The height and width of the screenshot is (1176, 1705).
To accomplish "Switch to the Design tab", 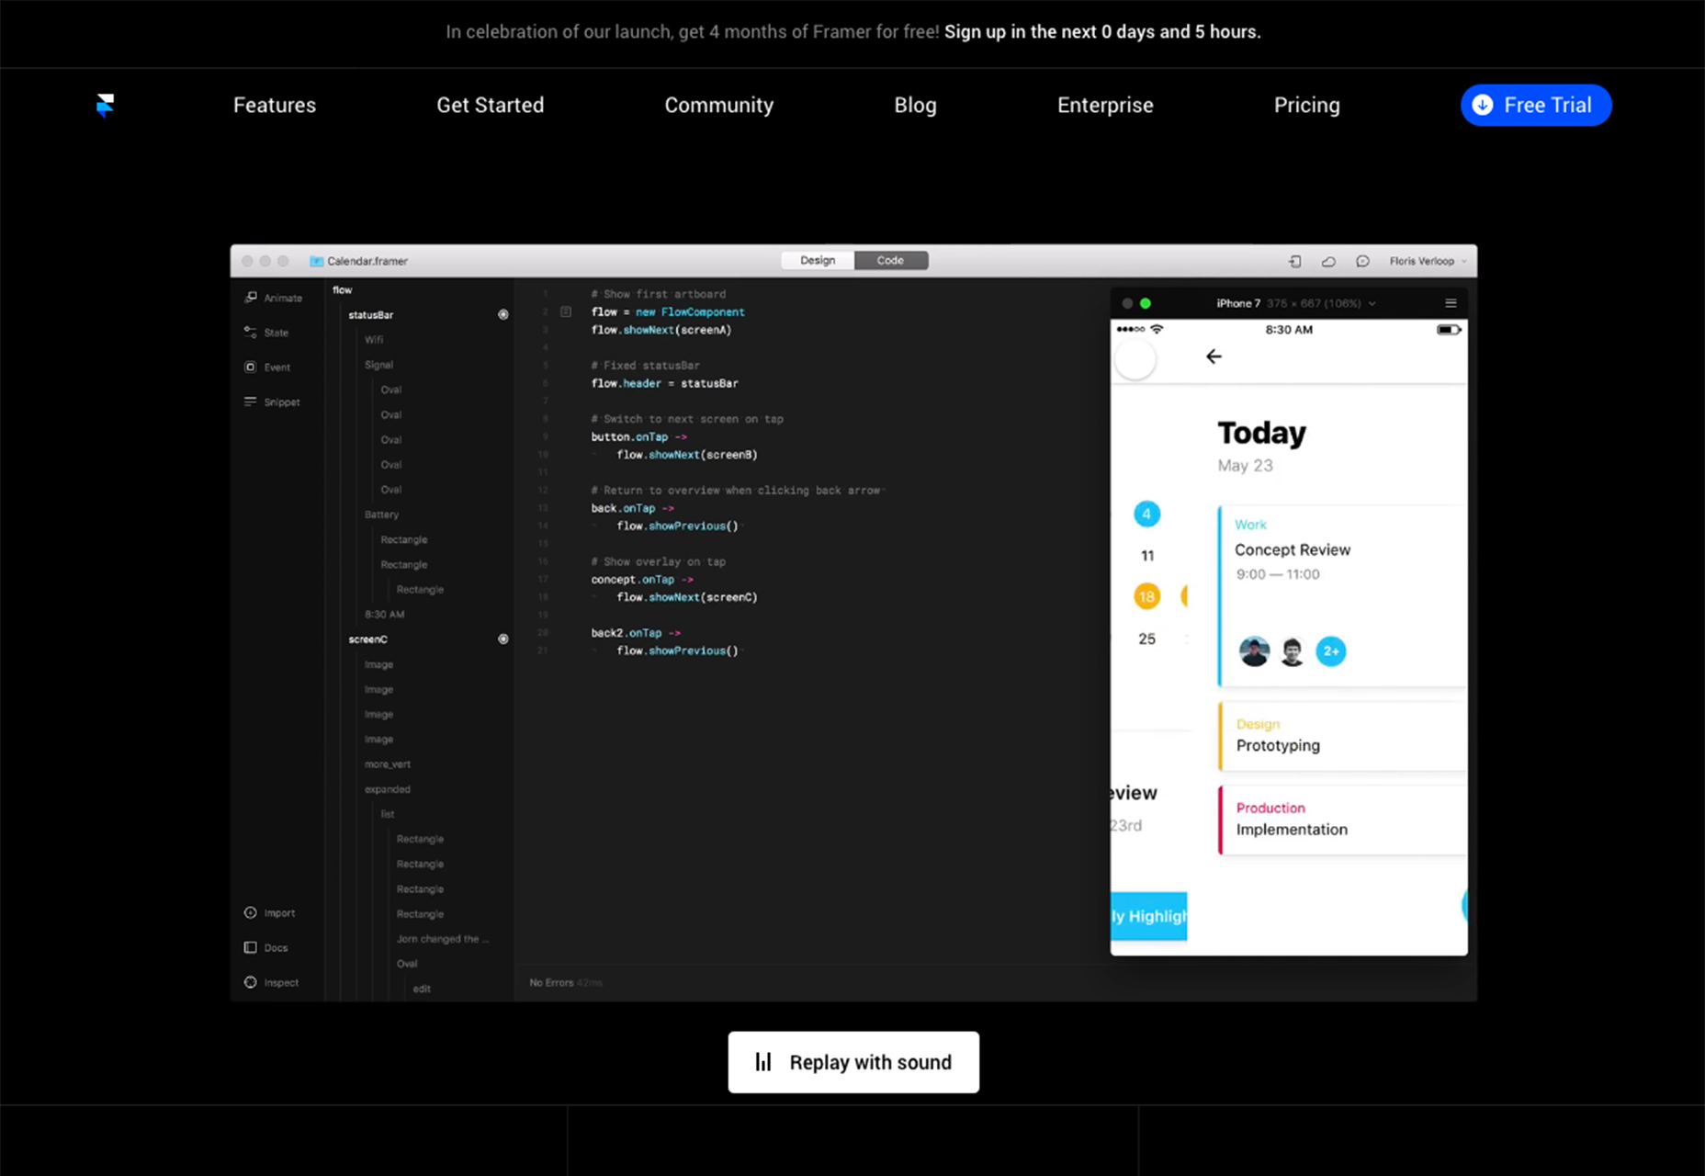I will click(x=817, y=261).
